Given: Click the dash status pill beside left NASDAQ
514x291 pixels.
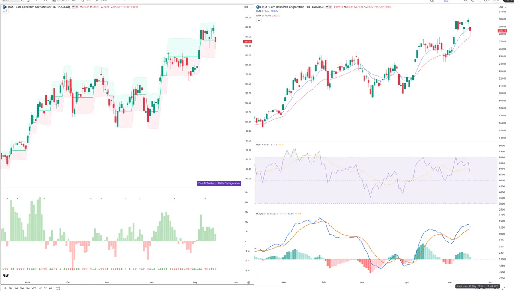Looking at the screenshot, I should pos(73,7).
